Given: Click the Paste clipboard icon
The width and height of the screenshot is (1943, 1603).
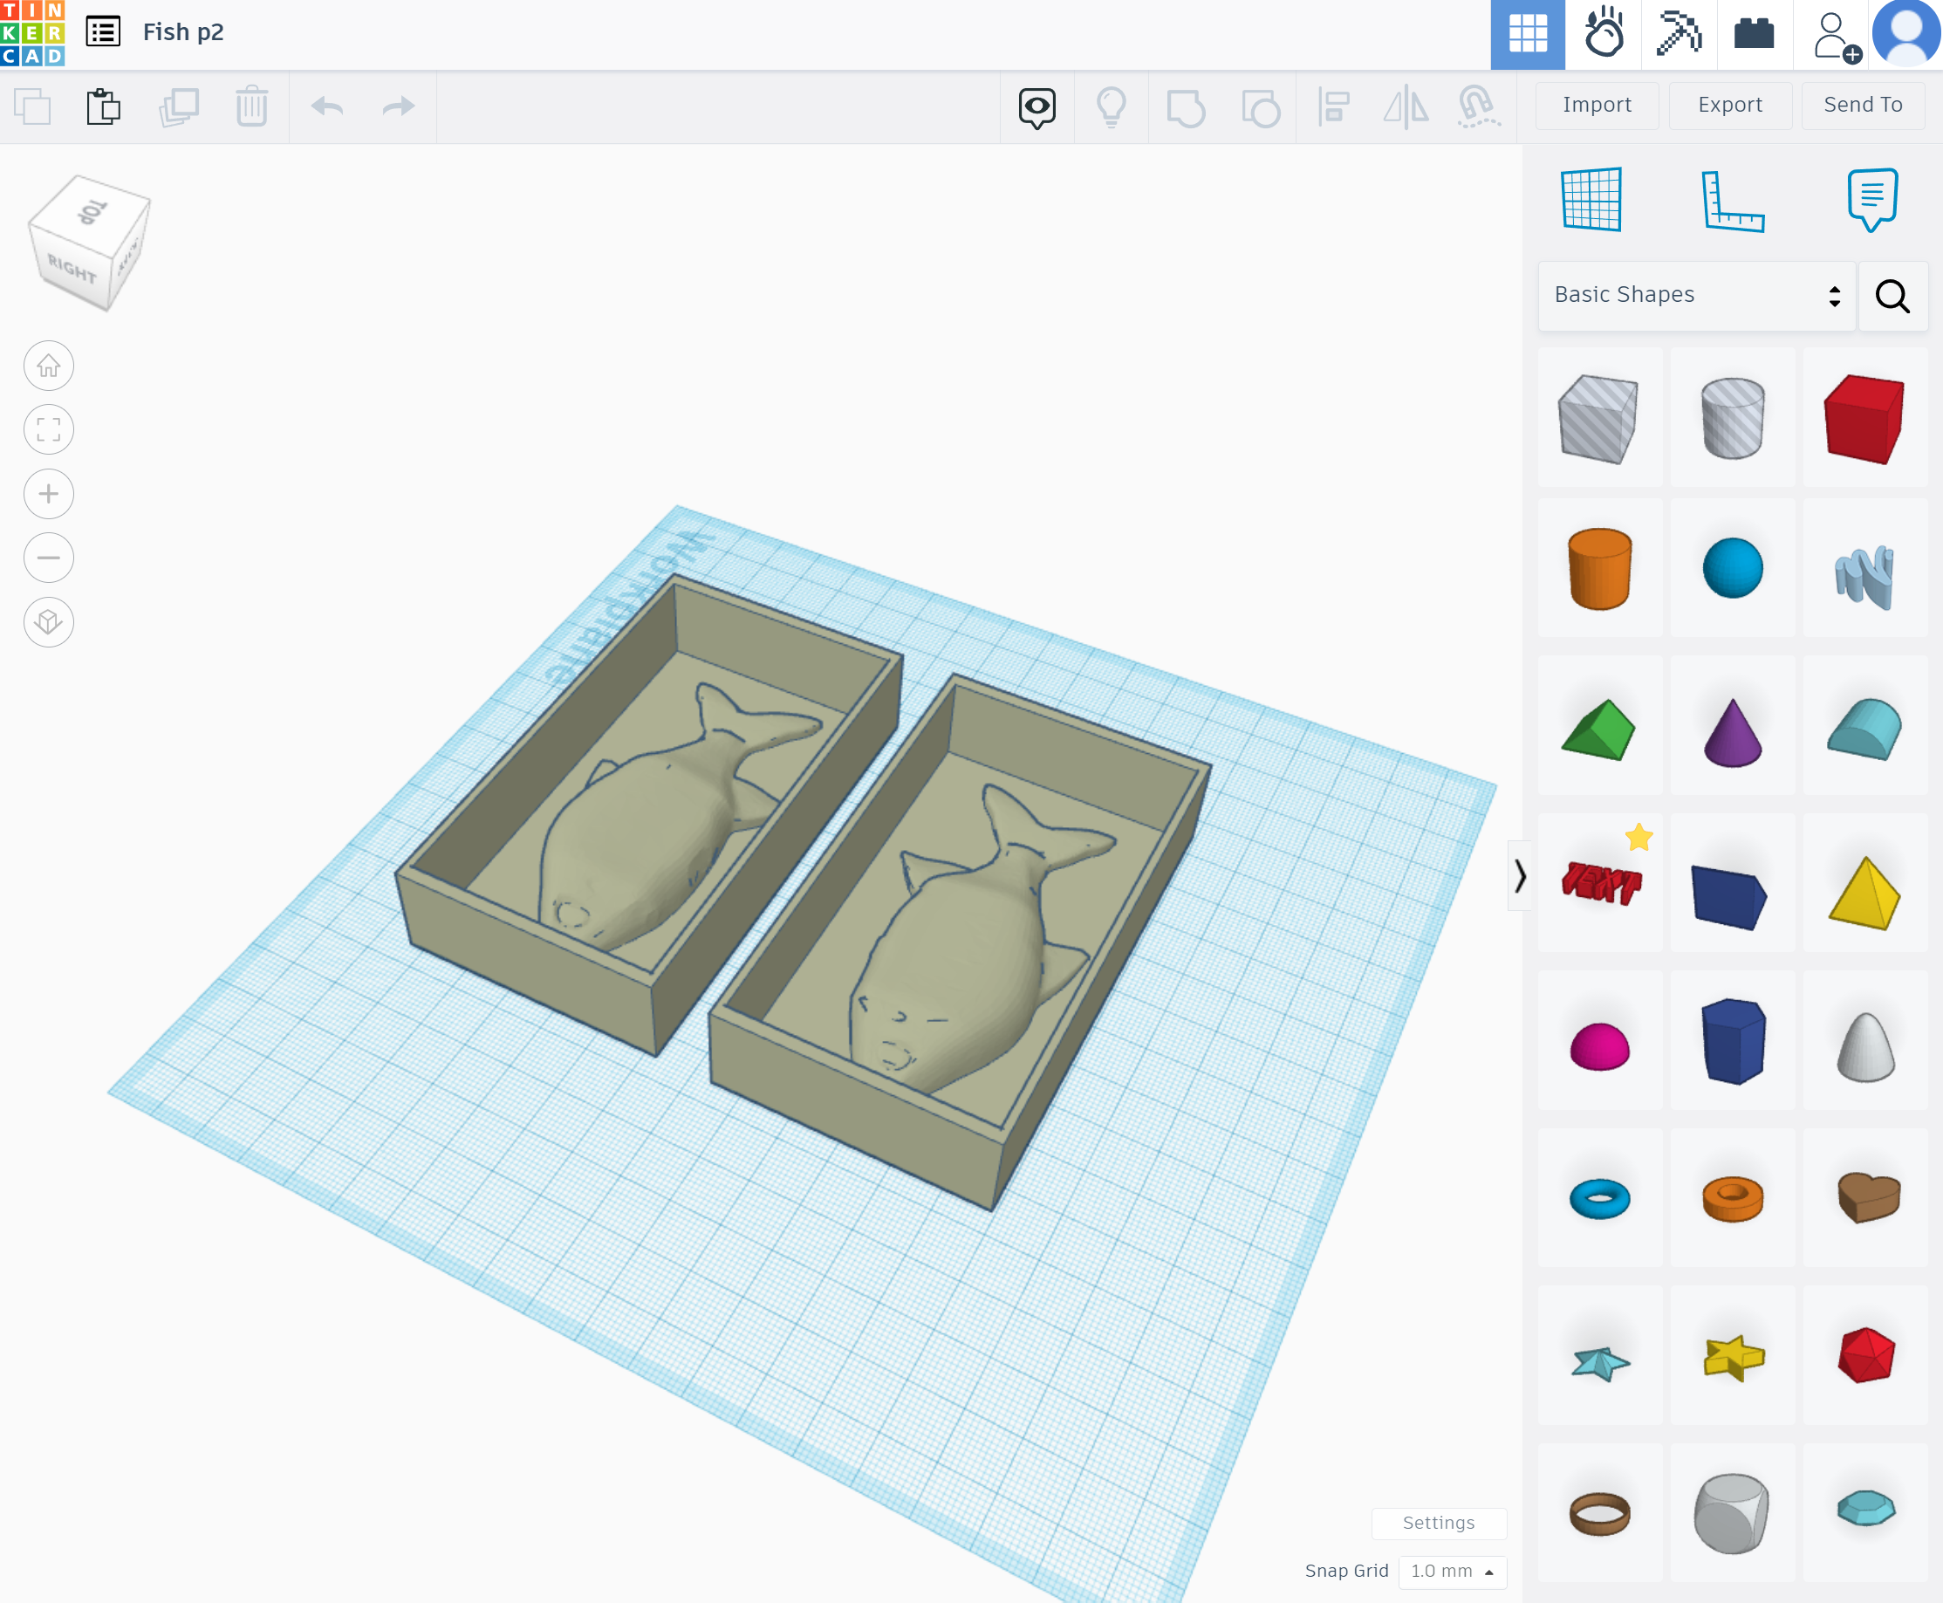Looking at the screenshot, I should coord(103,106).
